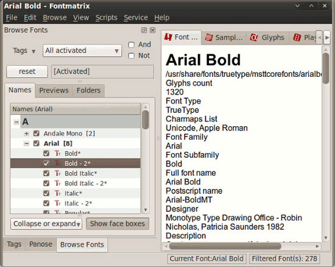This screenshot has width=335, height=267.
Task: Click TrueType icon of selected Bold - 2*
Action: pyautogui.click(x=57, y=163)
